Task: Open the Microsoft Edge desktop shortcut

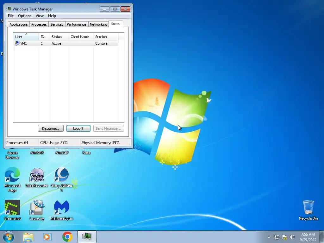Action: point(12,179)
